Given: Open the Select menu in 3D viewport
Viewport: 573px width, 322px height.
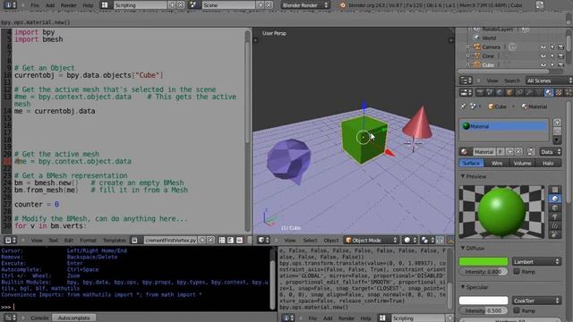Looking at the screenshot, I should pyautogui.click(x=310, y=240).
